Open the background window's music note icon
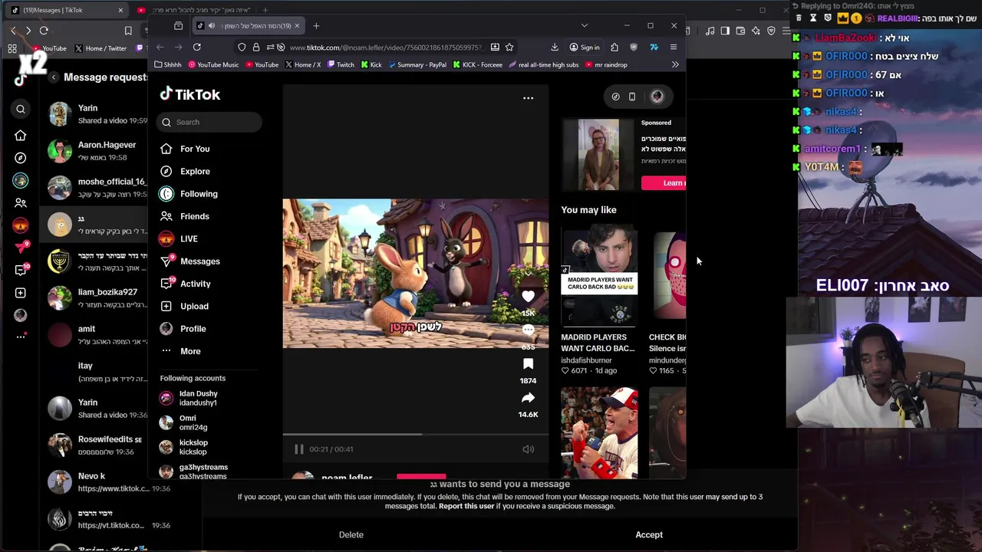Image resolution: width=982 pixels, height=552 pixels. 710,31
